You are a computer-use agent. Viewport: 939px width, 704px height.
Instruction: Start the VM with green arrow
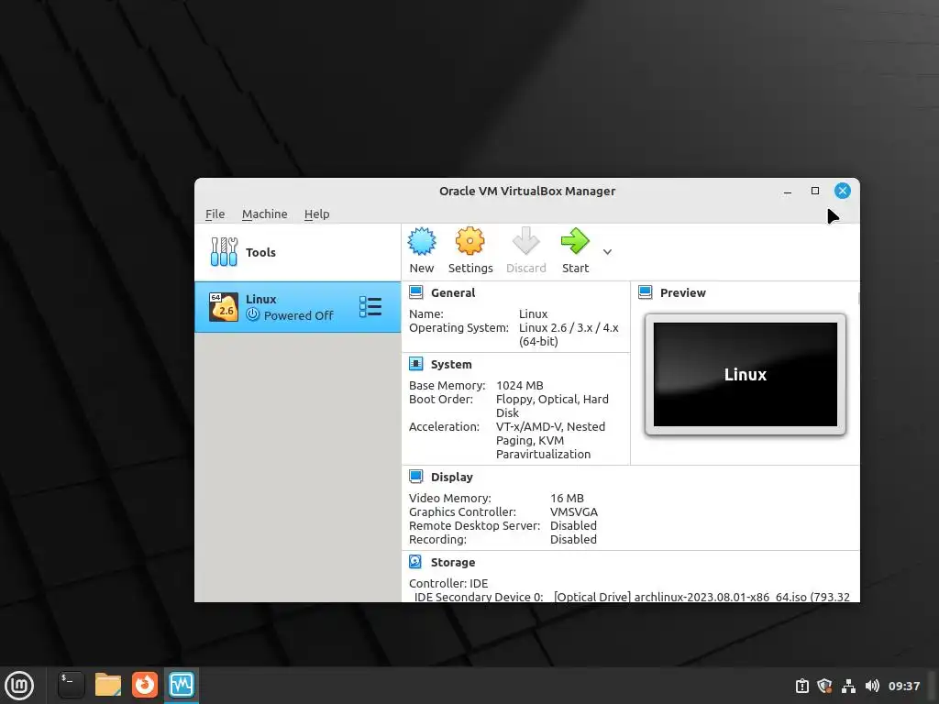point(575,242)
